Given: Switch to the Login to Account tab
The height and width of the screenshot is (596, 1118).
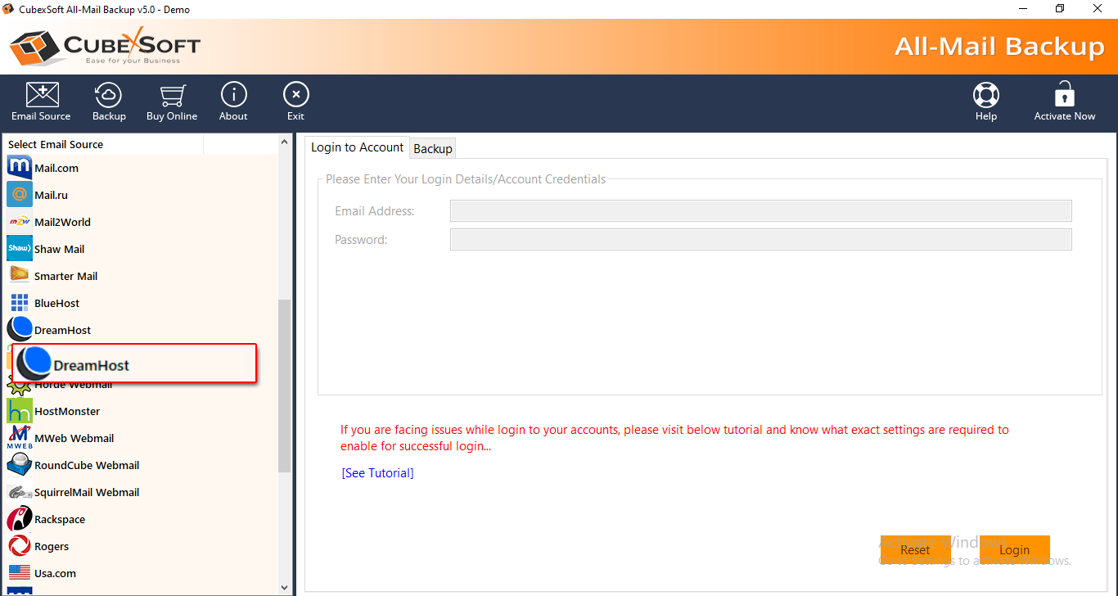Looking at the screenshot, I should pos(357,147).
